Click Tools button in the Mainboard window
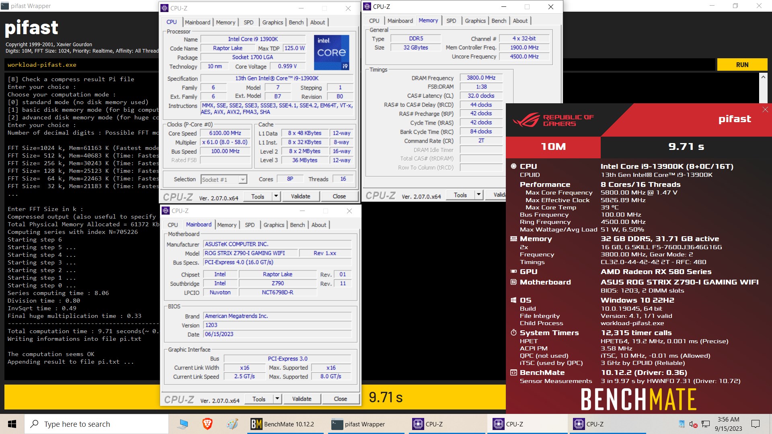 tap(259, 399)
